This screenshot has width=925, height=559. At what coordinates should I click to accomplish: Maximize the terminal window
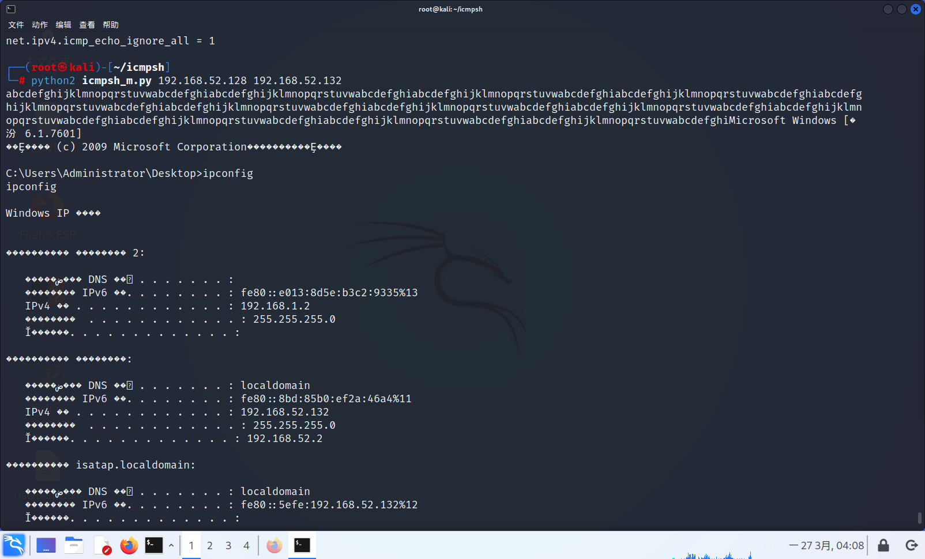[x=902, y=9]
